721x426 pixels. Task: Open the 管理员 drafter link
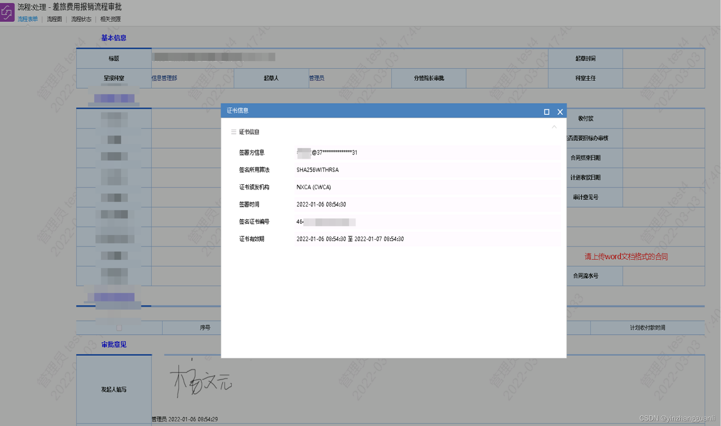click(317, 78)
